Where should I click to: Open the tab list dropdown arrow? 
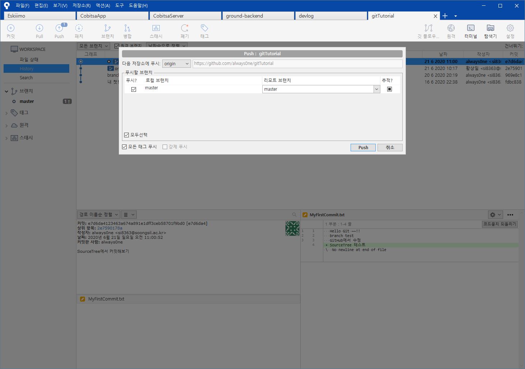455,16
